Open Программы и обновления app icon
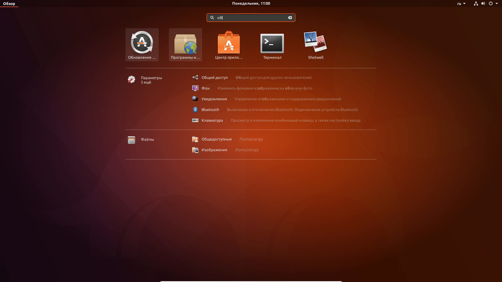The height and width of the screenshot is (282, 502). pos(185,45)
